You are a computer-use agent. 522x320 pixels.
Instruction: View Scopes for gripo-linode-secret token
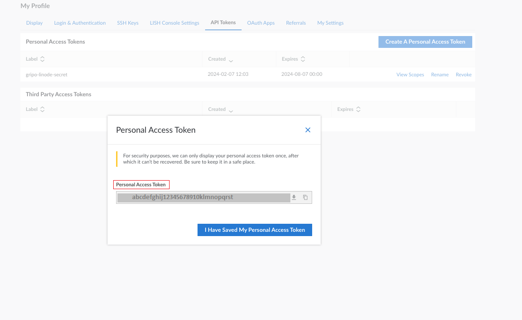coord(410,75)
